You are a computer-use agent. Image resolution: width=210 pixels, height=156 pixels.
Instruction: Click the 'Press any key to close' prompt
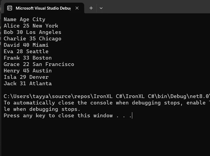click(68, 116)
